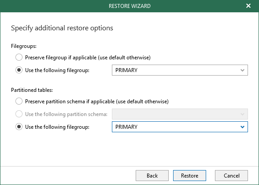The image size is (259, 185).
Task: Click 'Use the following partition schema' label text
Action: 66,114
